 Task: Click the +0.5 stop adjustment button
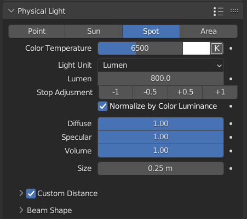(185, 92)
